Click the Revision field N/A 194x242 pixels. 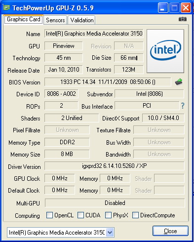(129, 46)
